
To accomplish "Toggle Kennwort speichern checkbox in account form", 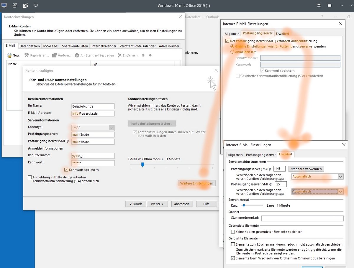I will 66,170.
